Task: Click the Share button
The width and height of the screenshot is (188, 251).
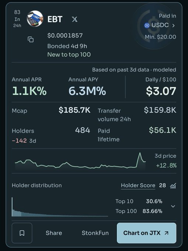Action: pyautogui.click(x=54, y=233)
